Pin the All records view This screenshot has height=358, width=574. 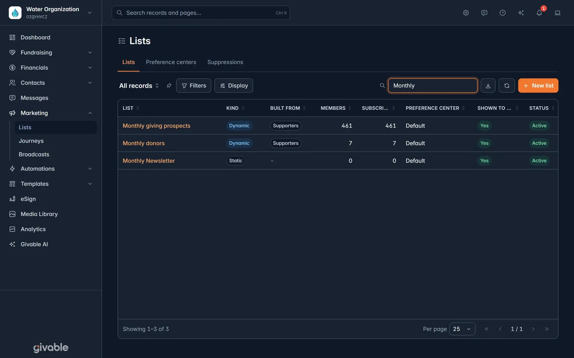[x=169, y=86]
